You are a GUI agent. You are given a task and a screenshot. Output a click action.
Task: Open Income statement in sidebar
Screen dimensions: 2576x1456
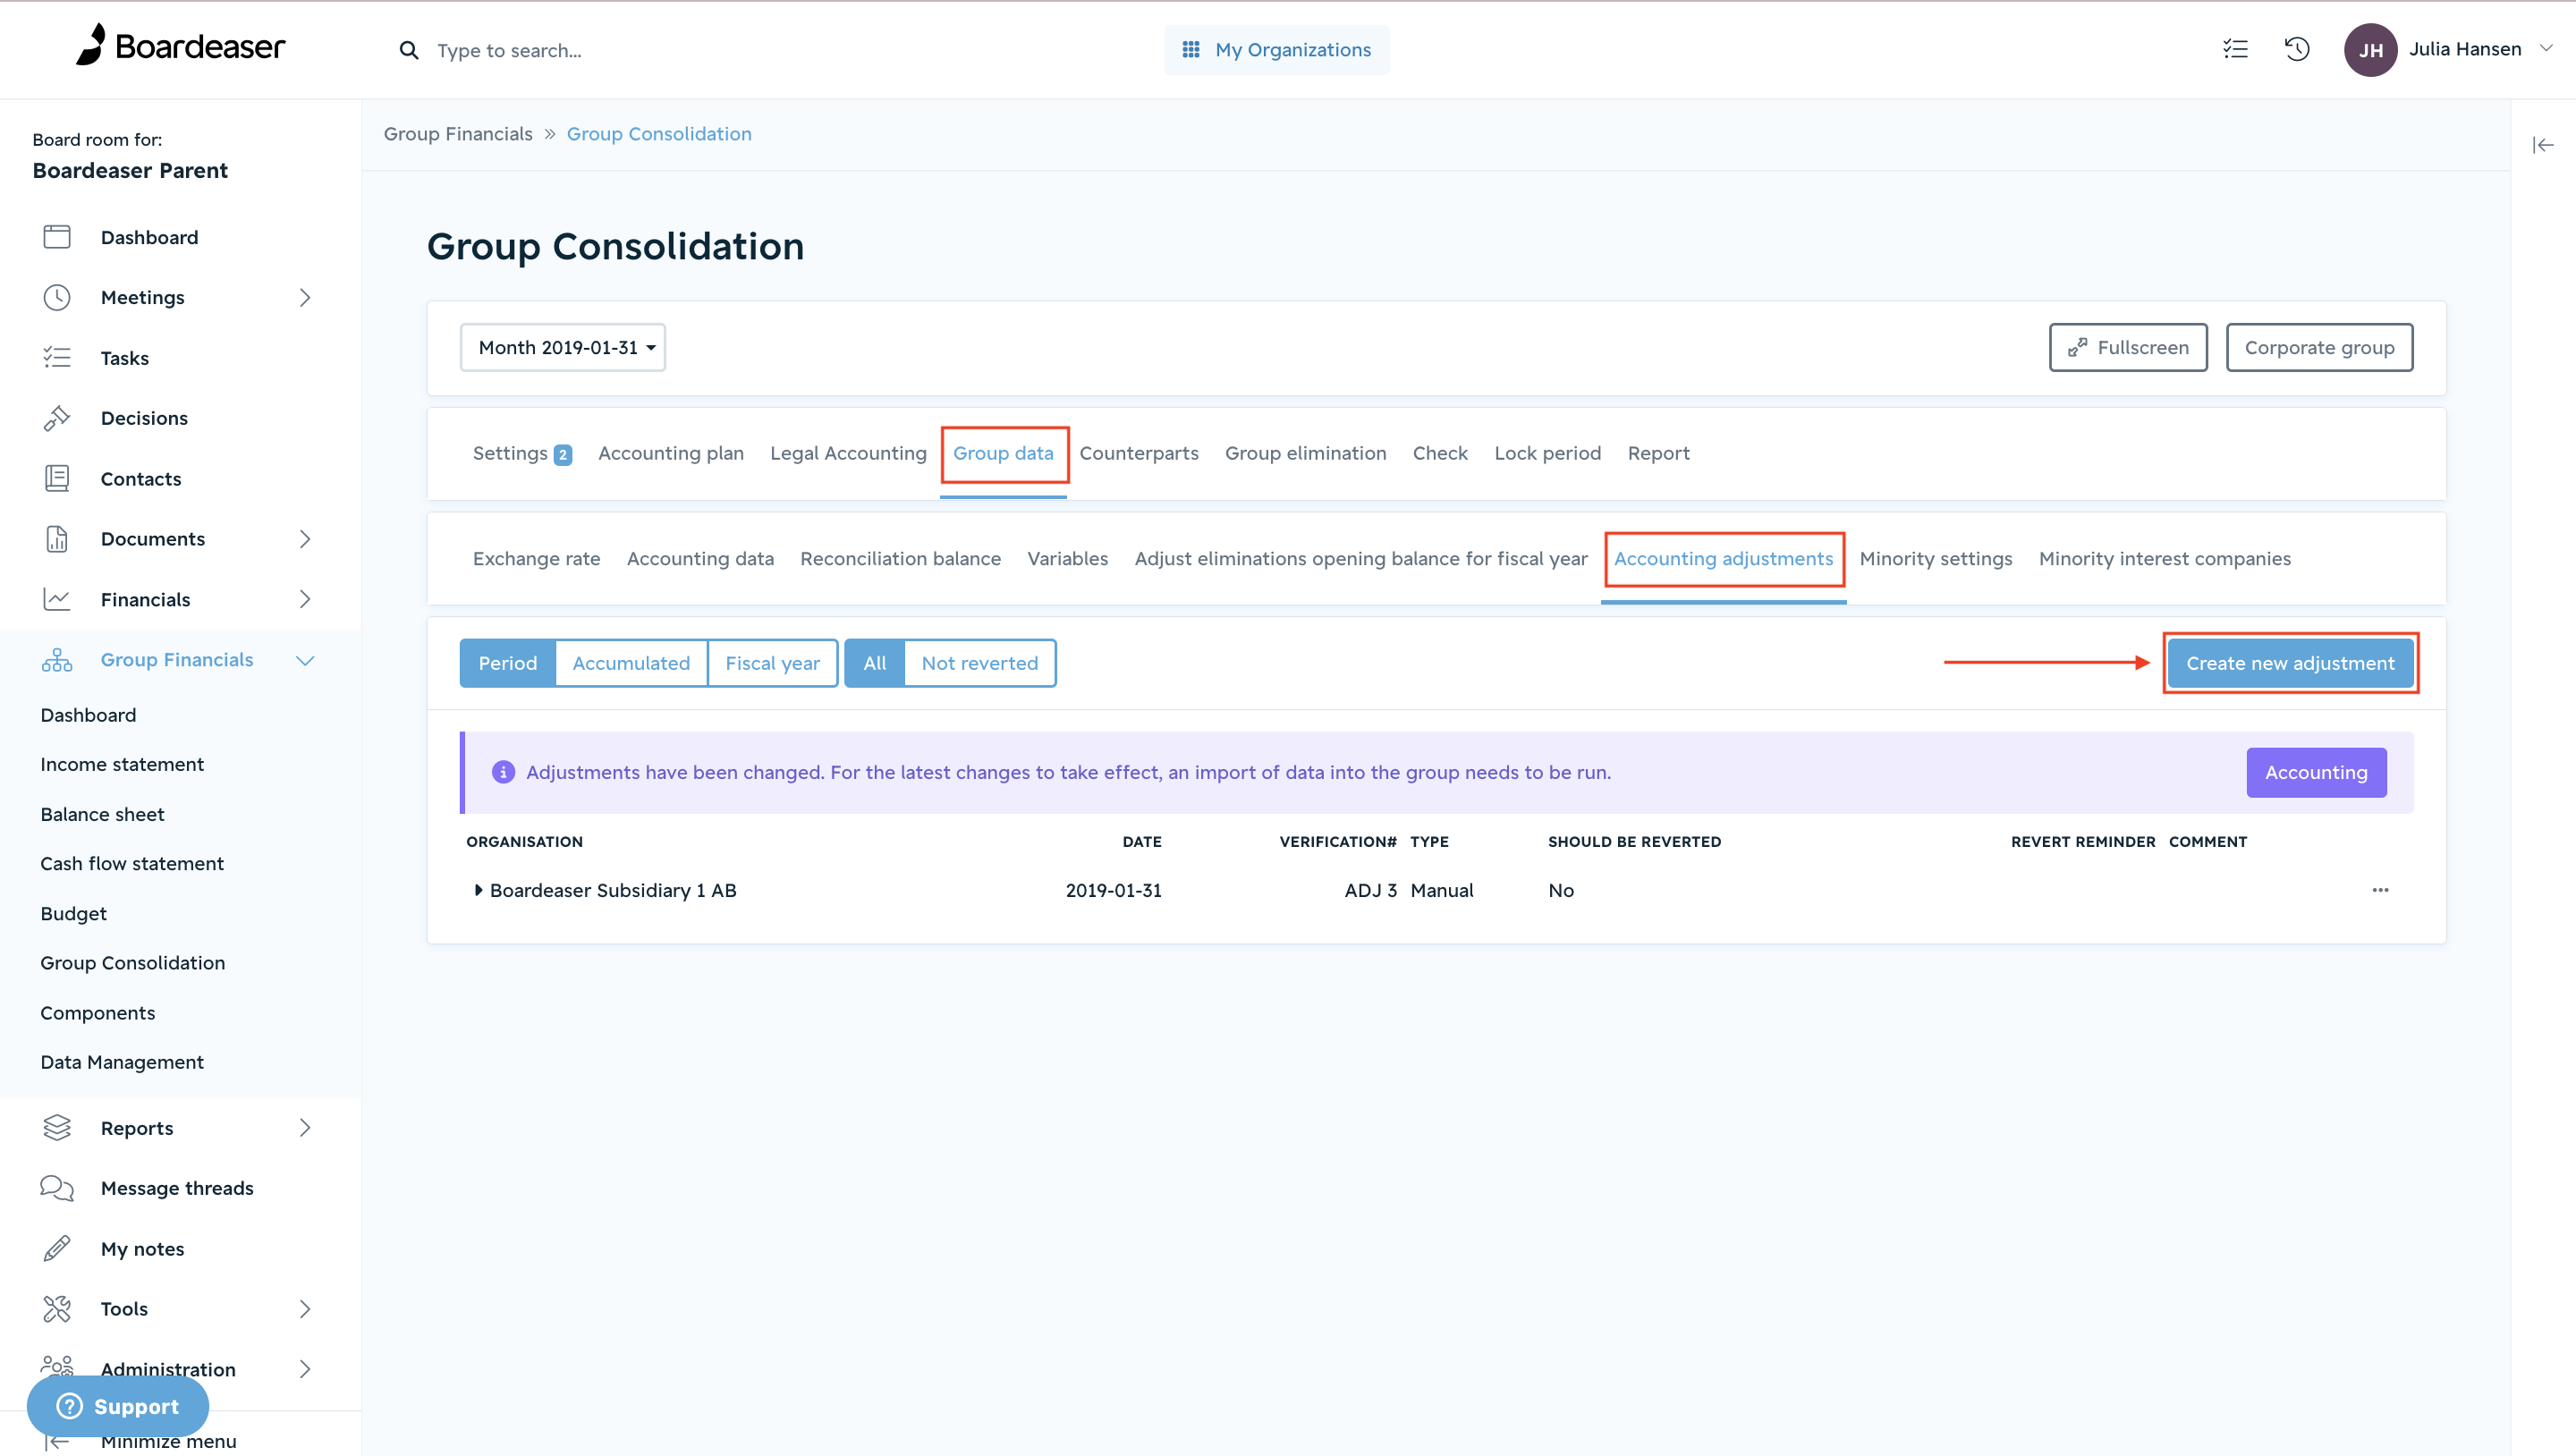click(122, 764)
